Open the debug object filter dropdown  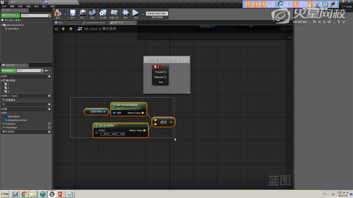(x=157, y=13)
